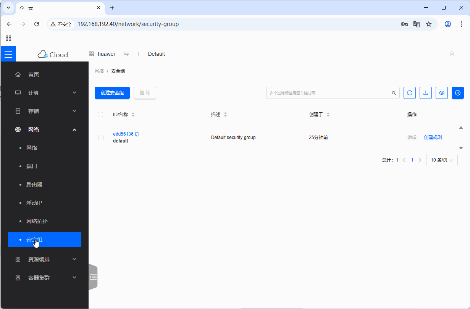Click the 创建安全组 button
Viewport: 470px width, 309px height.
(112, 93)
